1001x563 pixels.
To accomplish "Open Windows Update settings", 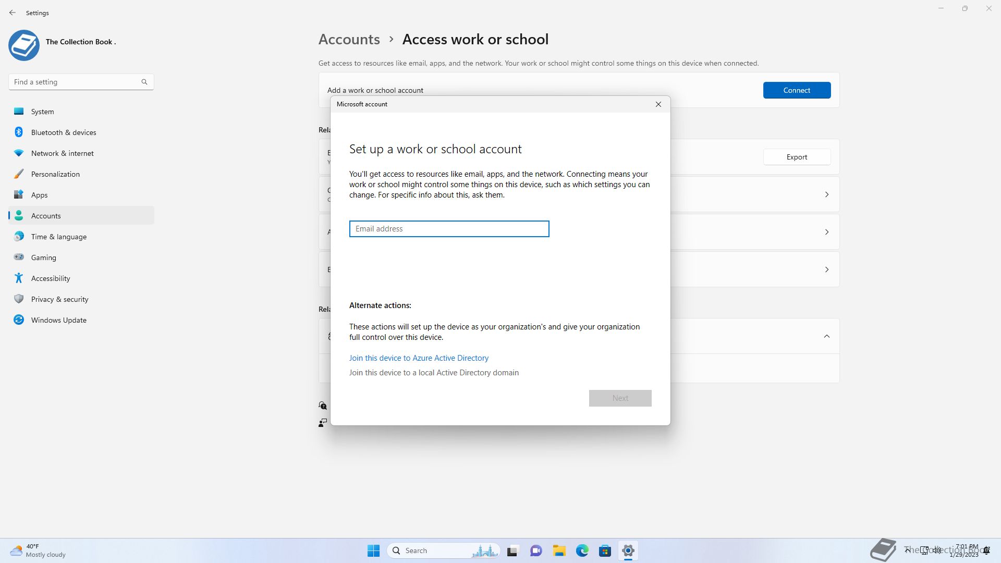I will (81, 320).
